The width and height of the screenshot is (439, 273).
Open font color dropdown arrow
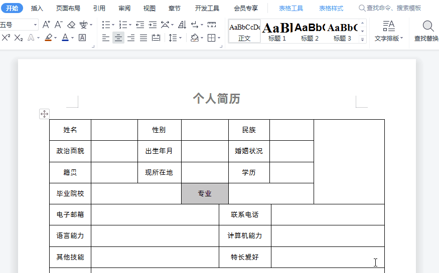coord(73,38)
